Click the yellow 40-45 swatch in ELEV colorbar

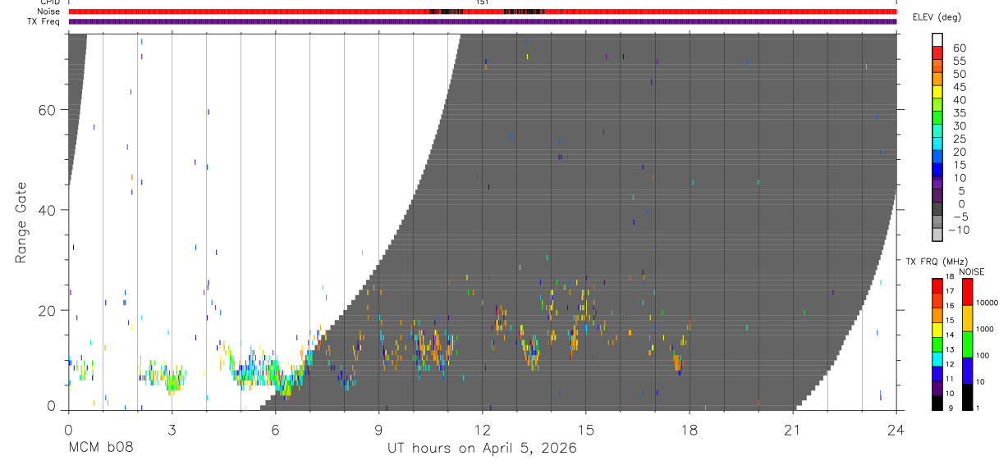(938, 93)
